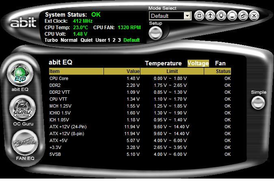Viewport: 274px width, 181px height.
Task: Minimize the abit window
Action: 232,16
